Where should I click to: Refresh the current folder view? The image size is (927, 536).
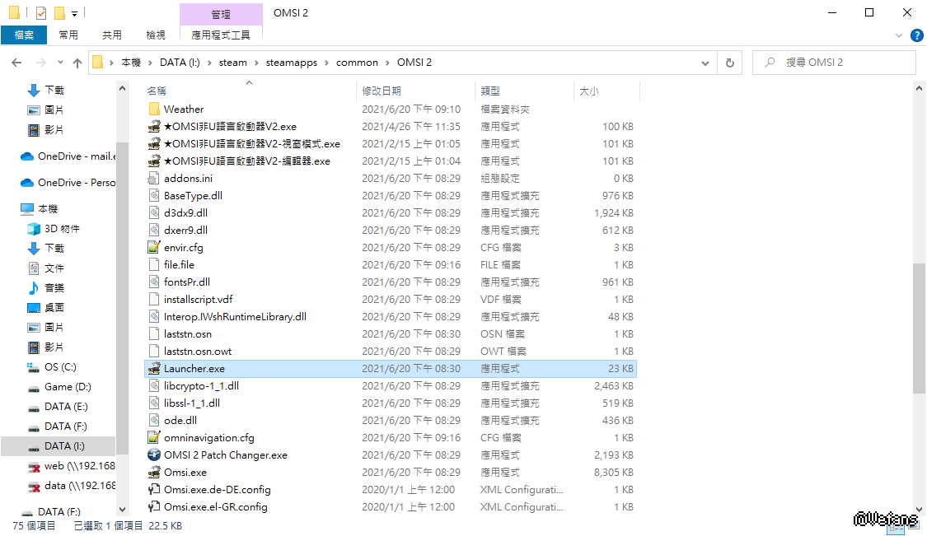point(729,63)
